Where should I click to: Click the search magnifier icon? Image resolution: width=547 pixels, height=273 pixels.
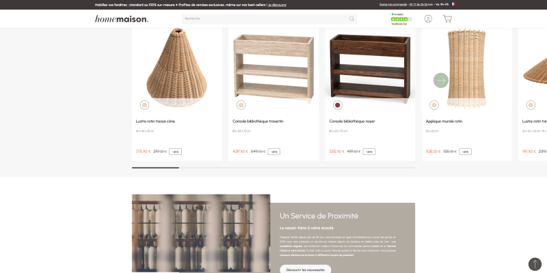click(351, 19)
